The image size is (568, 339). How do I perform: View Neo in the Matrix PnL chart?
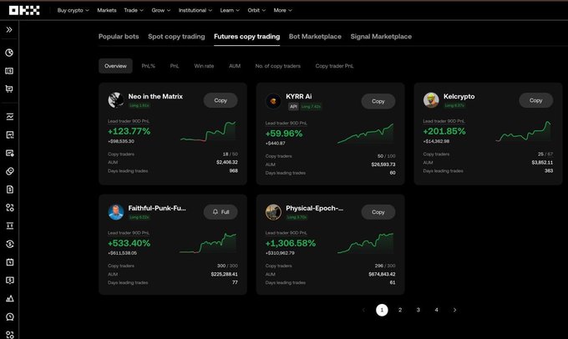point(209,131)
